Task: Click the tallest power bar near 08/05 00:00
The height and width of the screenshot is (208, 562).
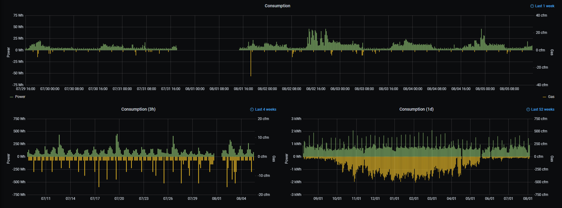Action: pyautogui.click(x=481, y=40)
